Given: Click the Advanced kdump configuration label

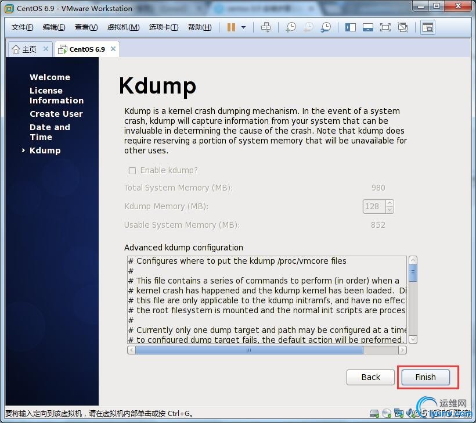Looking at the screenshot, I should tap(183, 248).
